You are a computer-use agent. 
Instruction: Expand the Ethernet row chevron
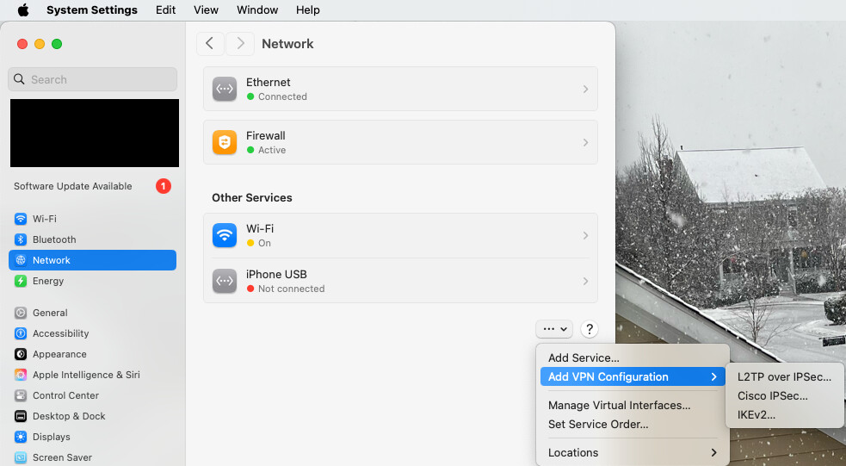(585, 89)
